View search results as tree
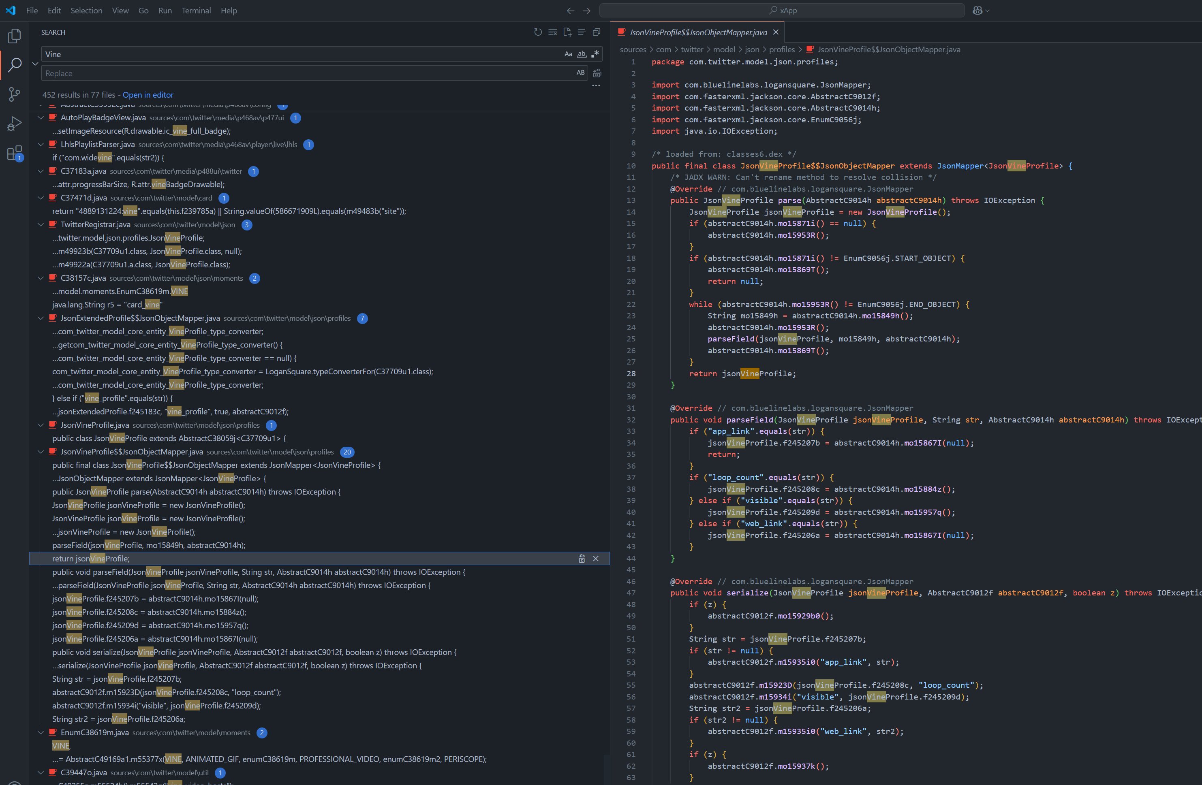This screenshot has height=785, width=1202. tap(582, 32)
